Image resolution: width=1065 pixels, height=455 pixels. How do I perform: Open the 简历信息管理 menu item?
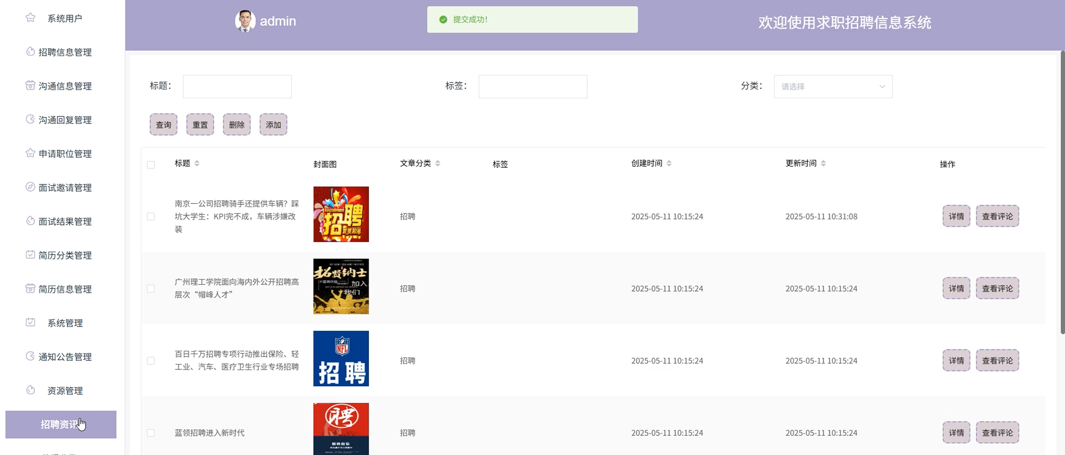point(65,289)
